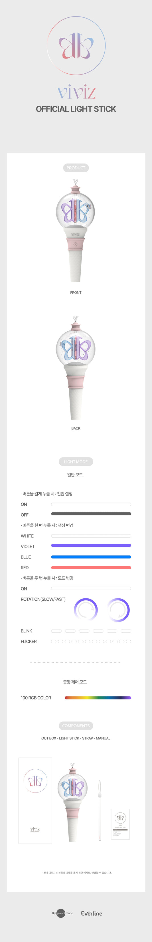Image resolution: width=152 pixels, height=942 pixels.
Task: Select the LIGHT MODE section label
Action: [x=76, y=462]
